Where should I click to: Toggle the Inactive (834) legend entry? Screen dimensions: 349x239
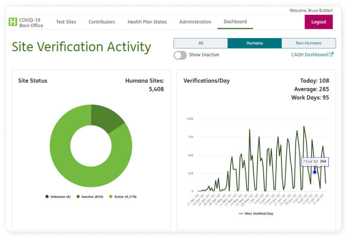coord(90,197)
